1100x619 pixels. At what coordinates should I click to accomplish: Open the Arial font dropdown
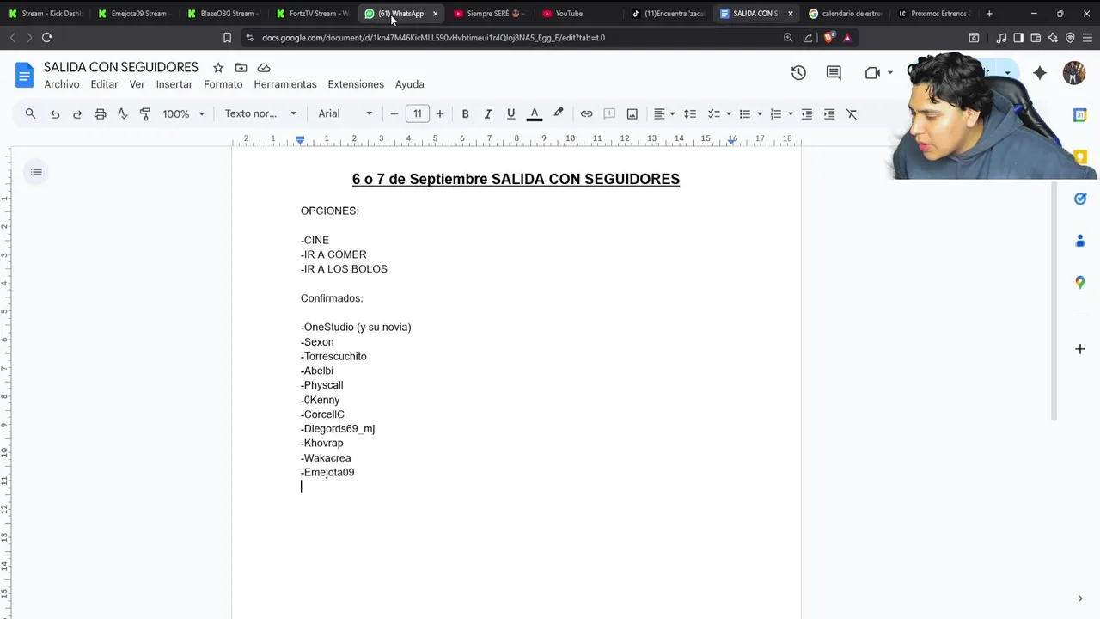pyautogui.click(x=345, y=113)
